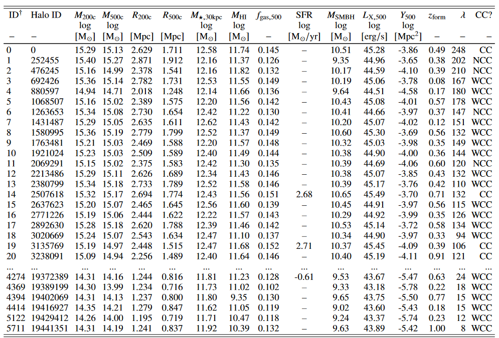
Task: Select the fgas,500 column header
Action: (268, 16)
